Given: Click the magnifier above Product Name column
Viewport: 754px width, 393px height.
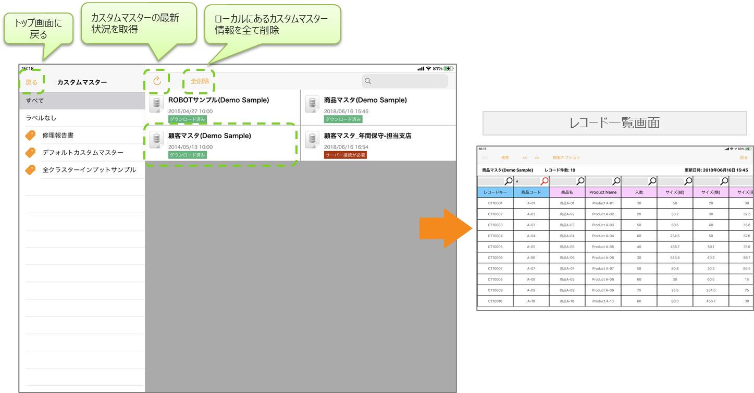Looking at the screenshot, I should tap(616, 181).
